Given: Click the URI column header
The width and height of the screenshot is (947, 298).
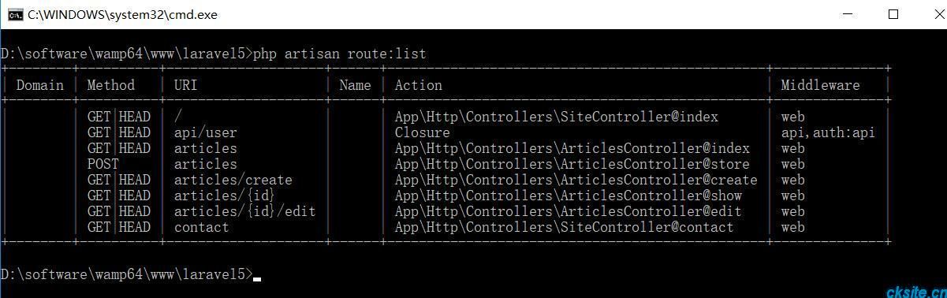Looking at the screenshot, I should tap(186, 85).
